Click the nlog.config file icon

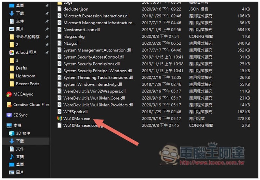[59, 36]
